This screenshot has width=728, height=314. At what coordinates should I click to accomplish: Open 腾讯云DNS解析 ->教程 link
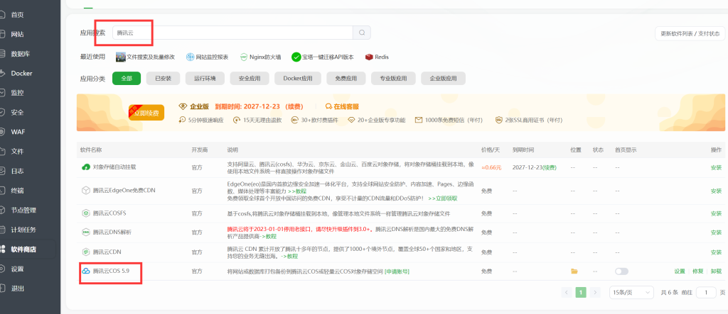267,236
